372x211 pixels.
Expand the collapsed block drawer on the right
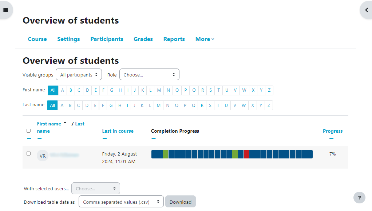click(x=367, y=10)
